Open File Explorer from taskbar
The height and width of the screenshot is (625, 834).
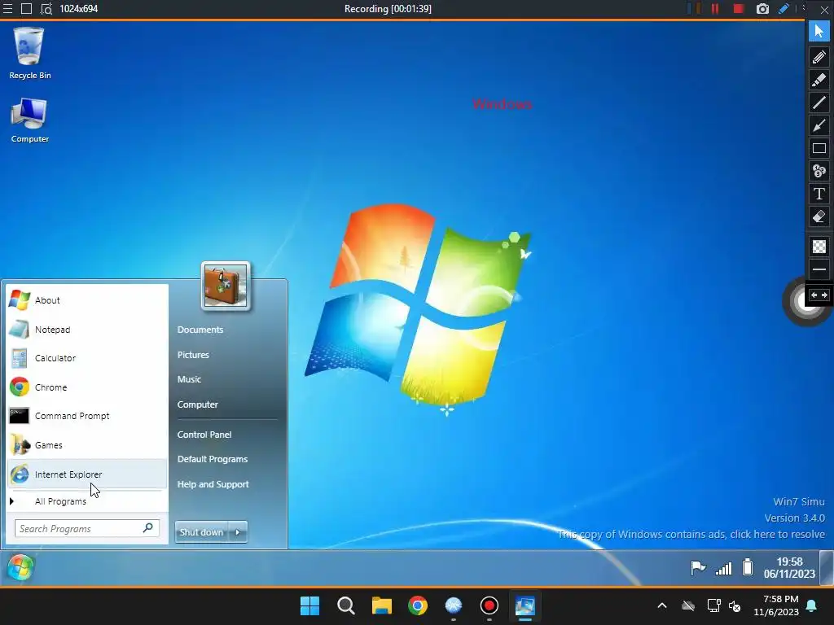[381, 605]
